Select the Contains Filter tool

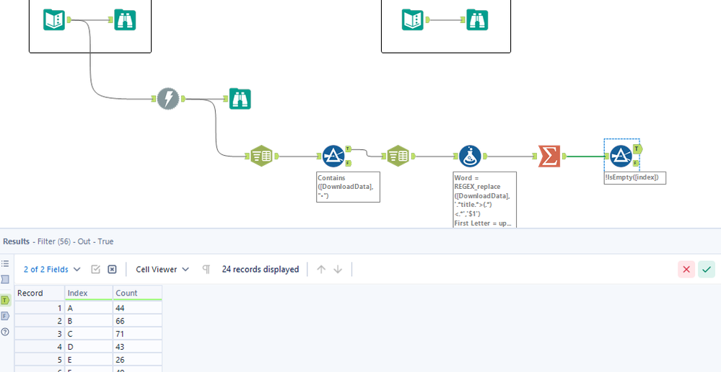click(333, 156)
